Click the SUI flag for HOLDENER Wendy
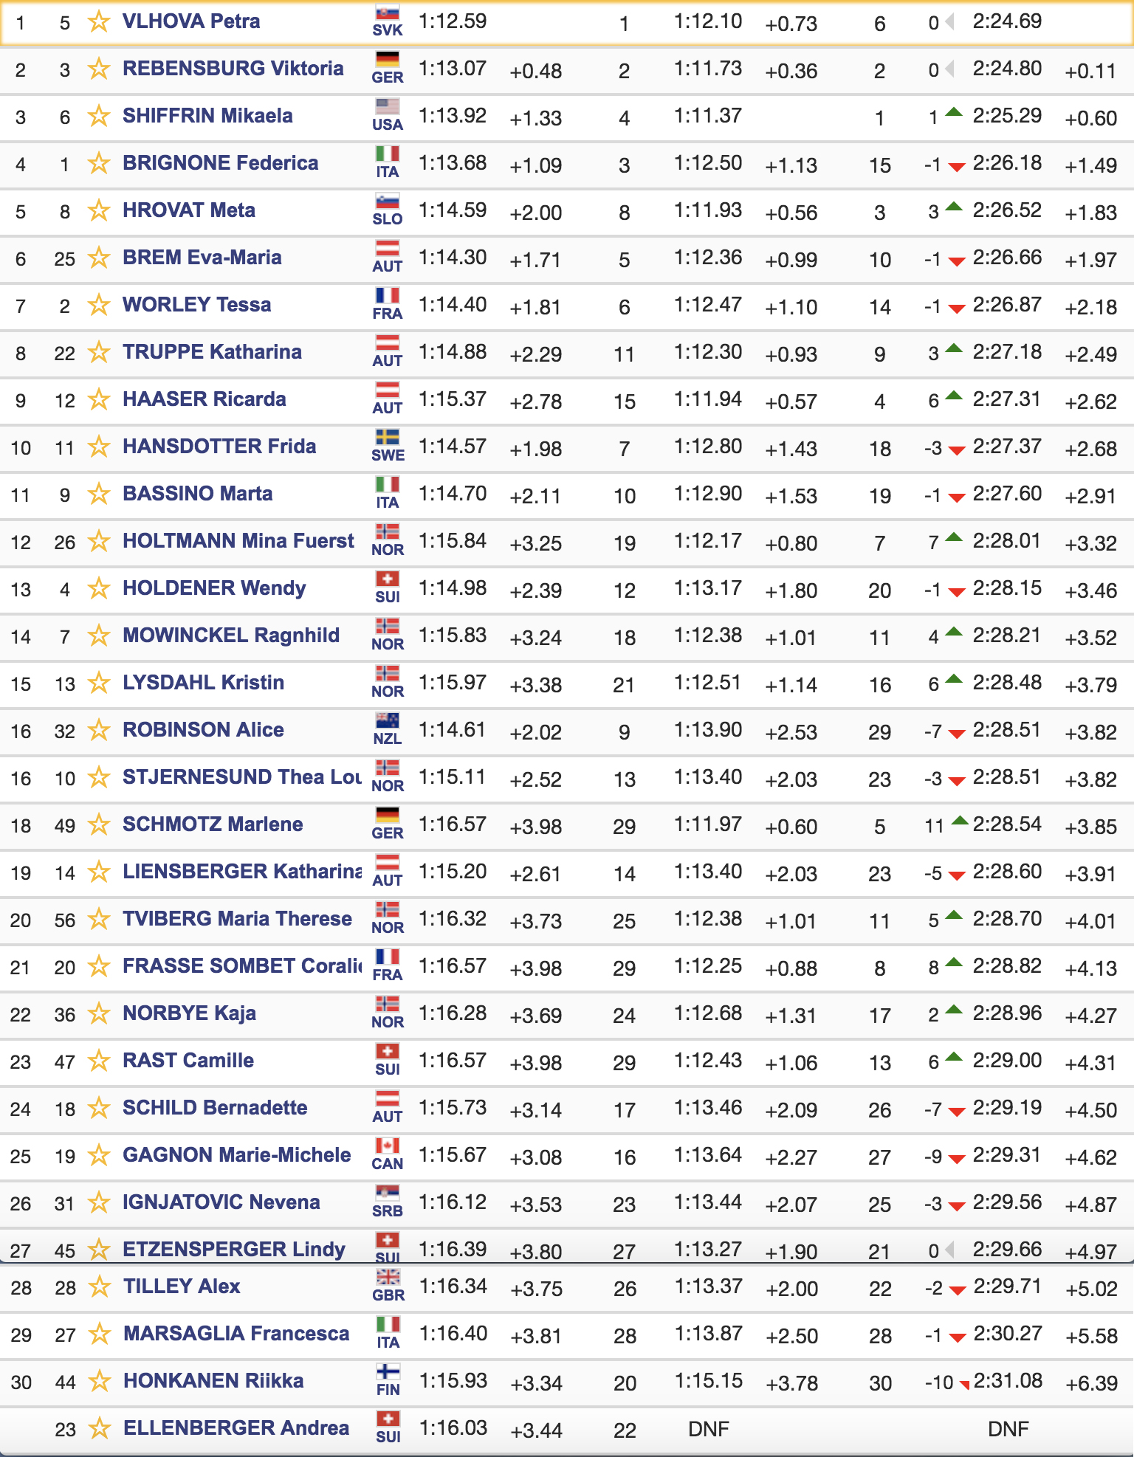 point(388,579)
